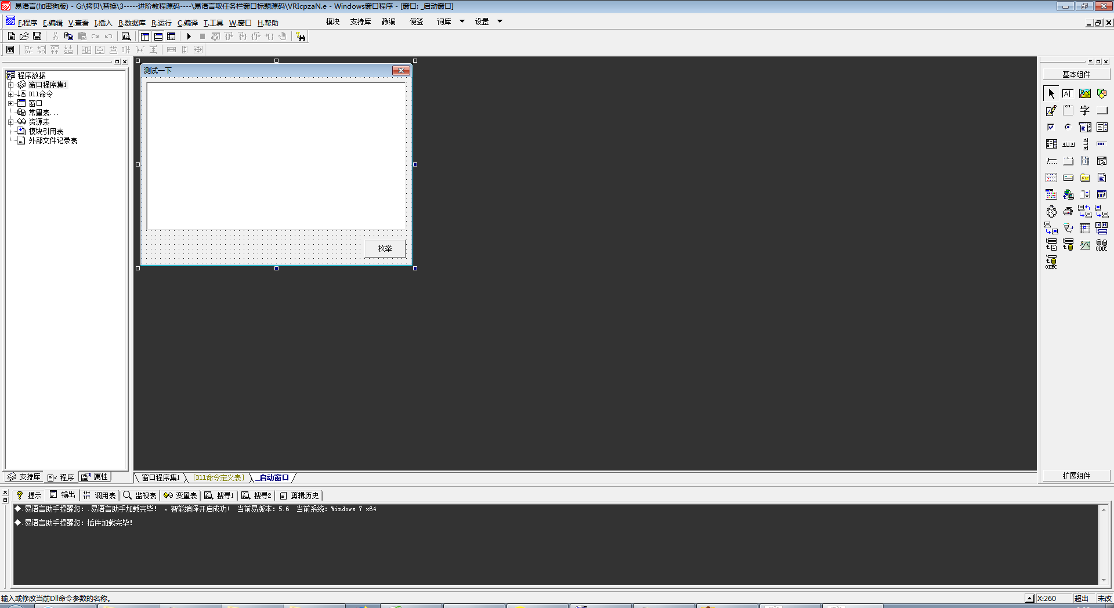Select the large edit box on the form
The width and height of the screenshot is (1114, 608).
[276, 155]
